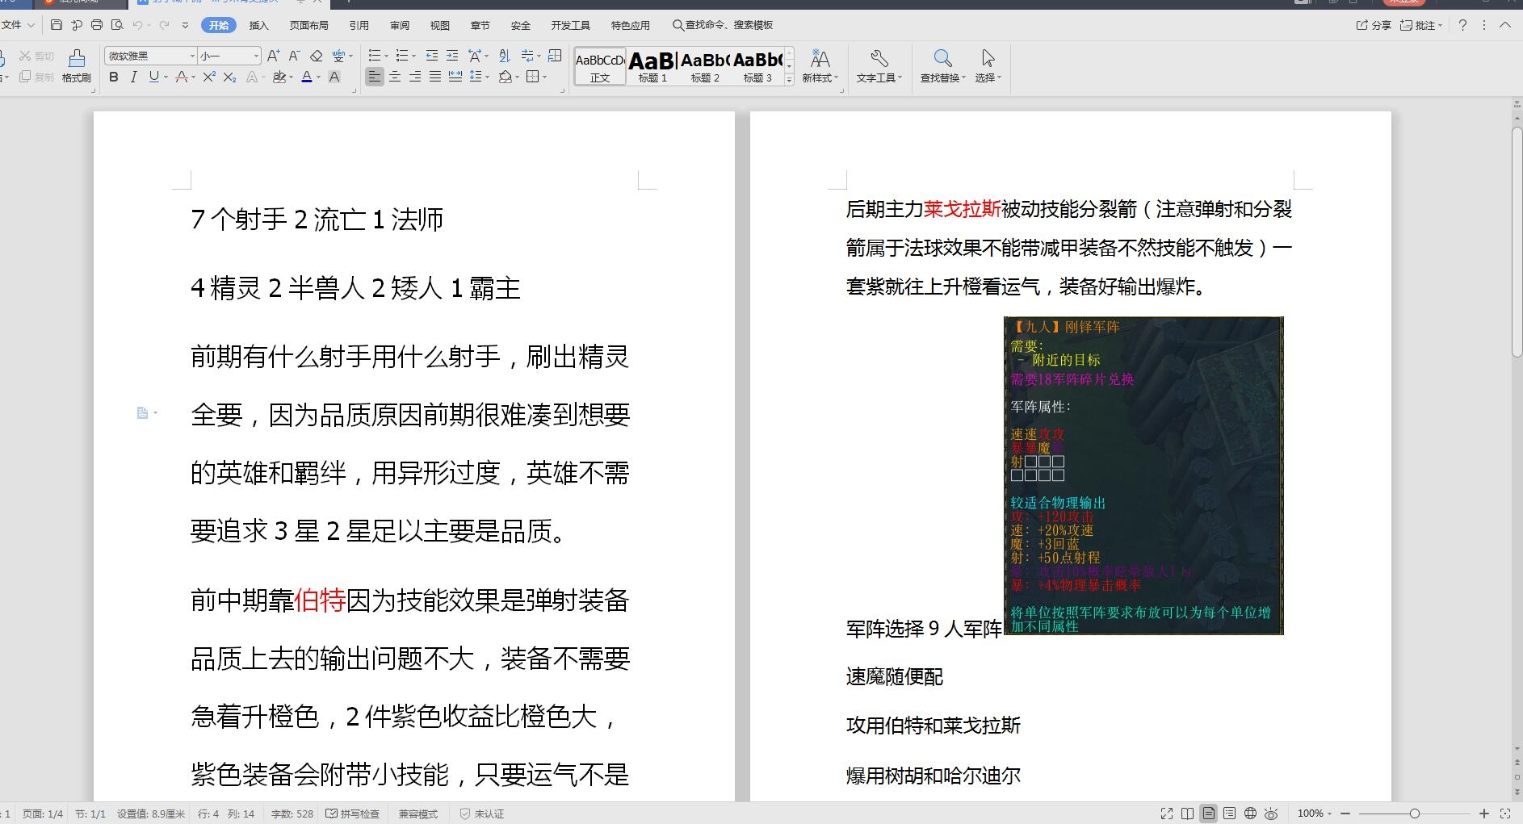Switch to the Review (审阅) tab

pos(400,25)
